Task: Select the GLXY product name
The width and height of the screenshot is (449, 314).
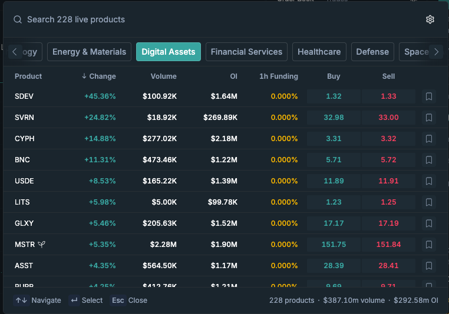Action: [x=24, y=223]
